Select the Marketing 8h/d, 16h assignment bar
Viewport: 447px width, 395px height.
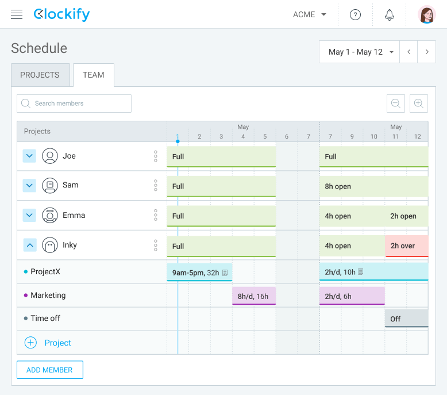253,296
